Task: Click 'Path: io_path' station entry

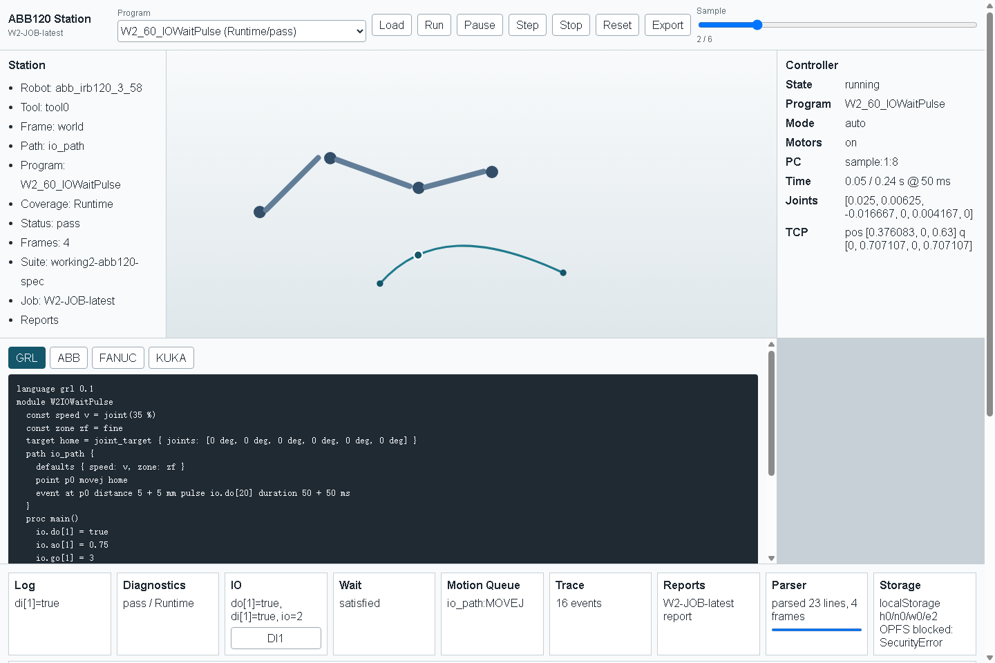Action: 53,146
